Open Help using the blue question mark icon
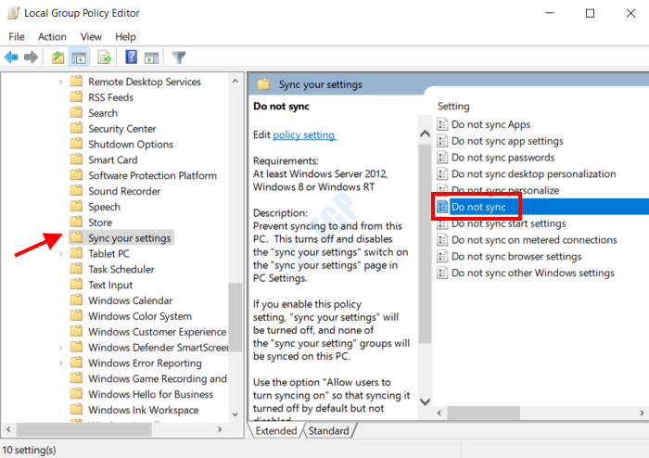The image size is (649, 458). pyautogui.click(x=132, y=57)
